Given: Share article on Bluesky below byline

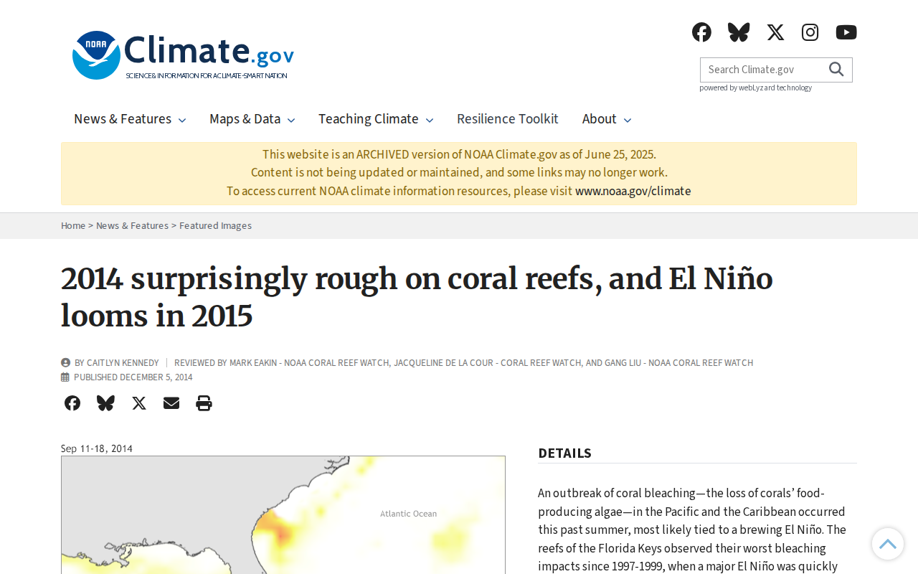Looking at the screenshot, I should pyautogui.click(x=105, y=403).
